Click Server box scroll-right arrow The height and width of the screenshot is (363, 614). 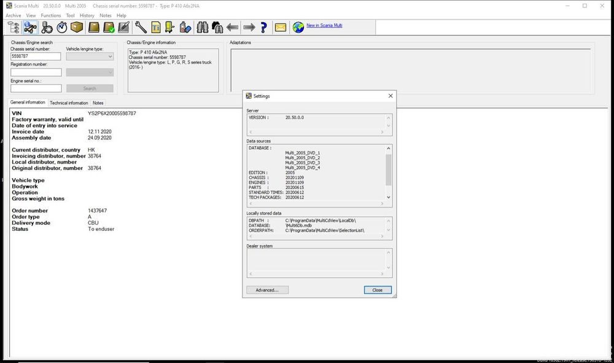click(382, 132)
